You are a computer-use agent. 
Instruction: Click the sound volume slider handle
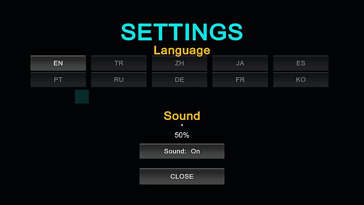pyautogui.click(x=182, y=125)
